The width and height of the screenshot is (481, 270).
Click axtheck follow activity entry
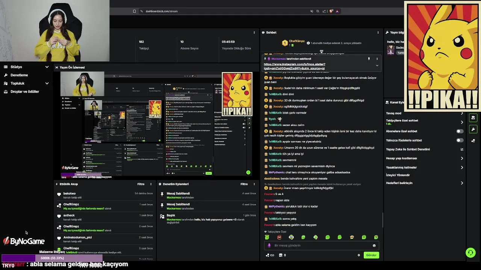pos(105,217)
